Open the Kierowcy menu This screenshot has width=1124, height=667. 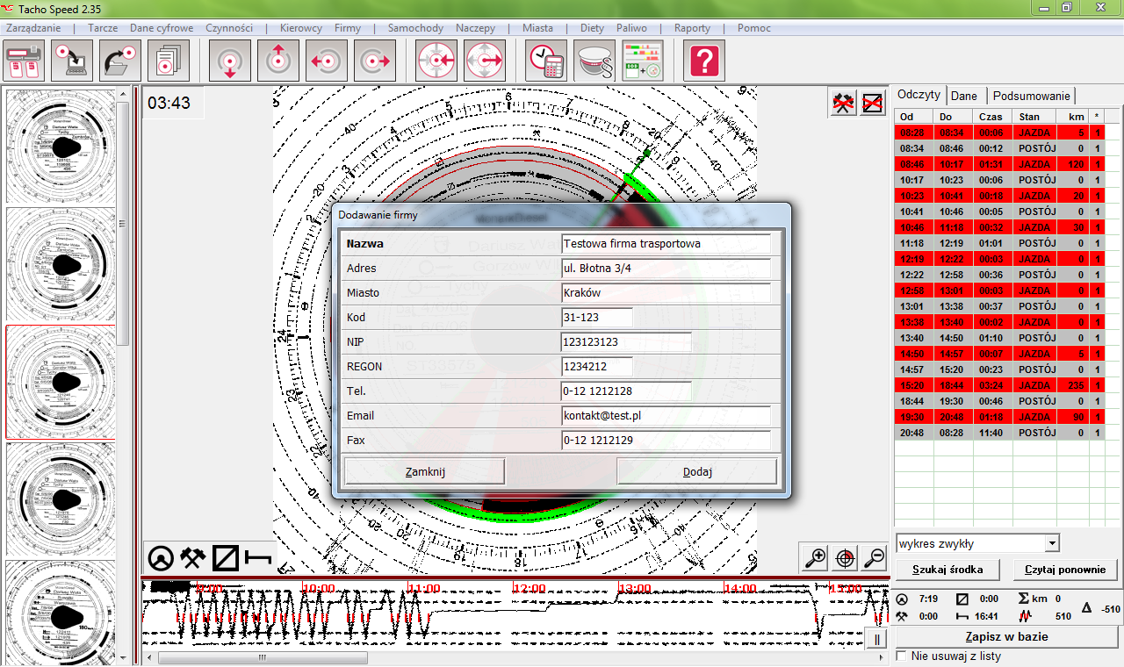coord(300,28)
